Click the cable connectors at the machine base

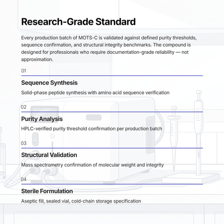pos(40,171)
